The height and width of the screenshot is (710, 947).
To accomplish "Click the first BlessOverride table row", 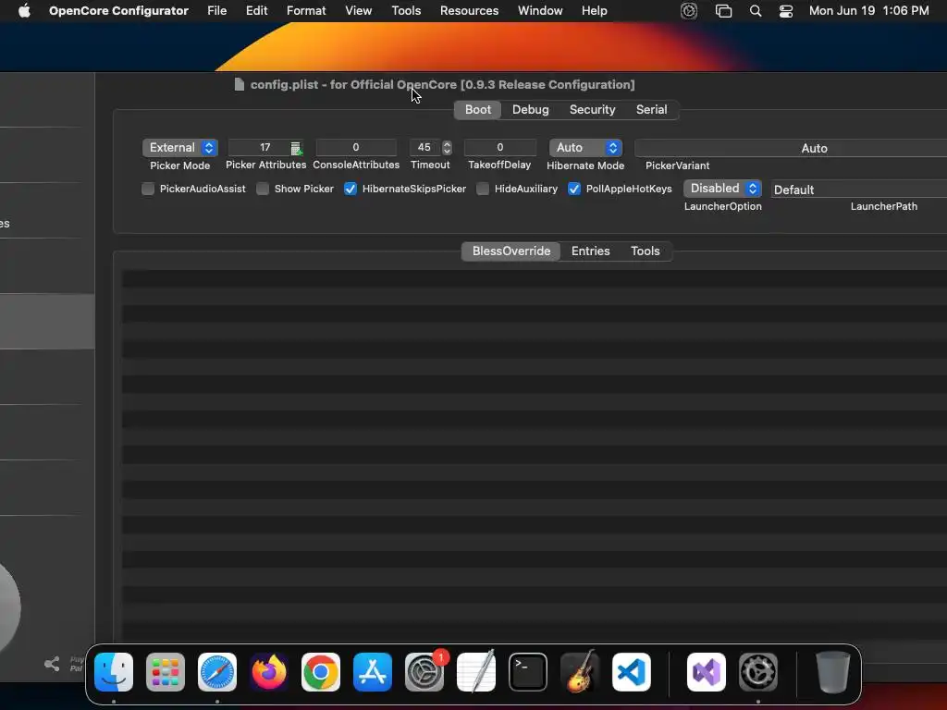I will coord(535,278).
